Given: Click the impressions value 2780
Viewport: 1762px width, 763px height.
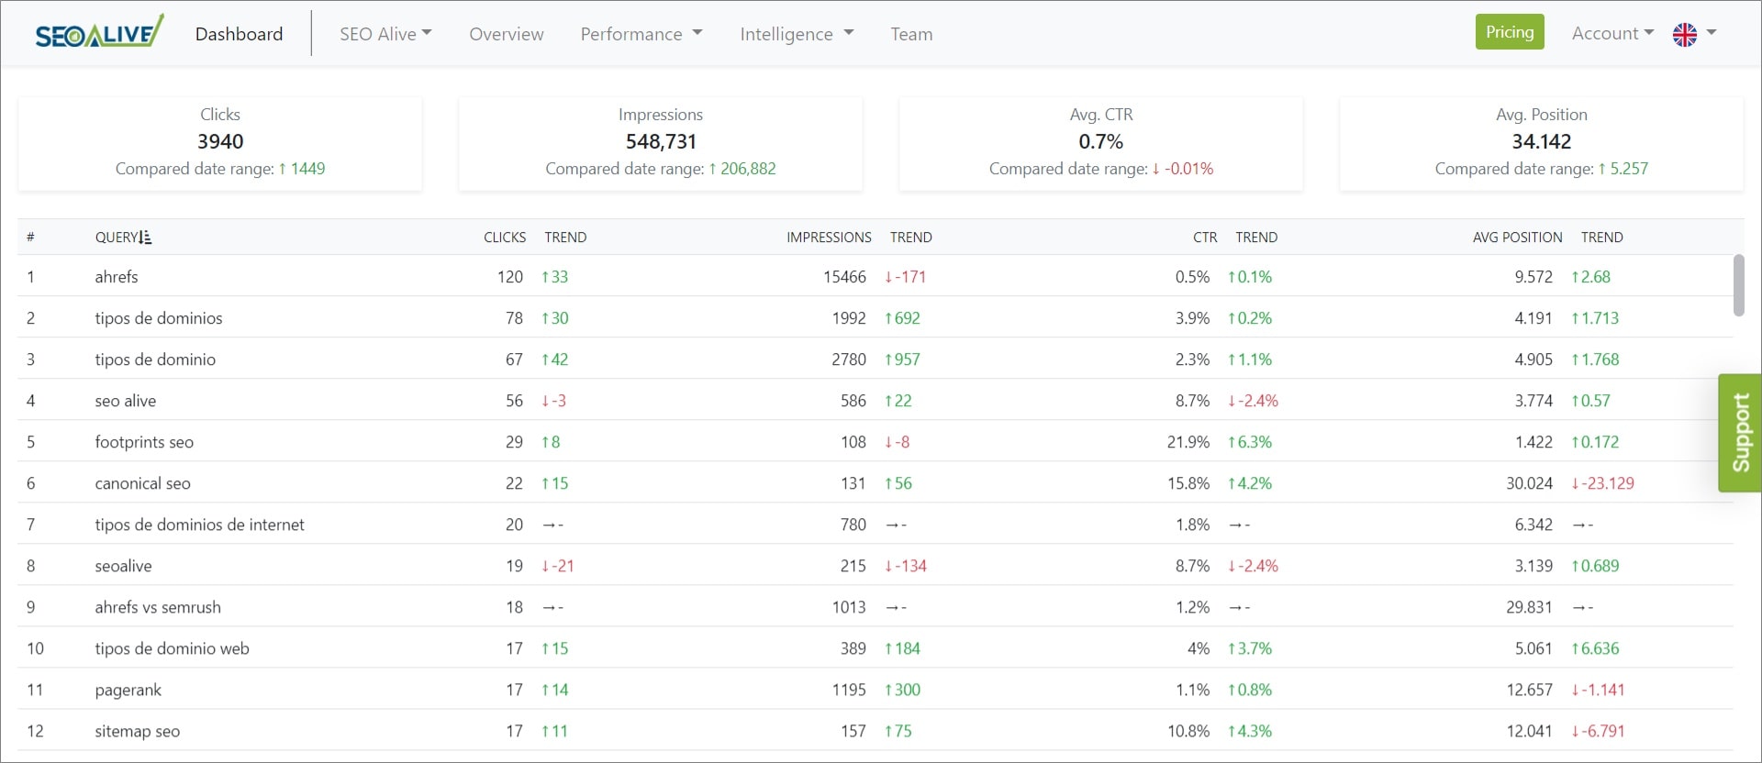Looking at the screenshot, I should point(849,359).
